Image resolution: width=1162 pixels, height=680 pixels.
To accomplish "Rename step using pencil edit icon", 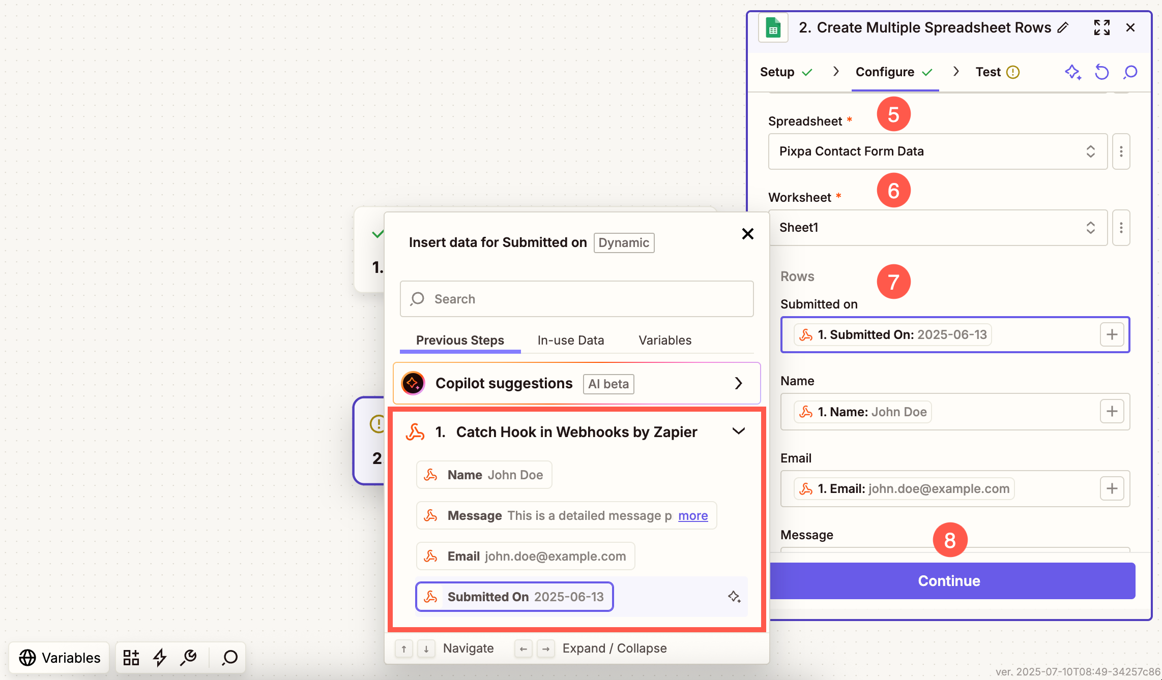I will pos(1063,27).
